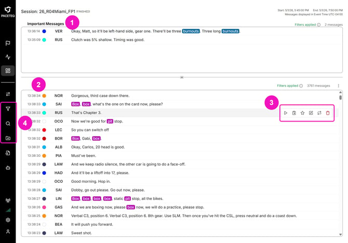Star the 'That's Chapter 3.' message

tap(302, 113)
